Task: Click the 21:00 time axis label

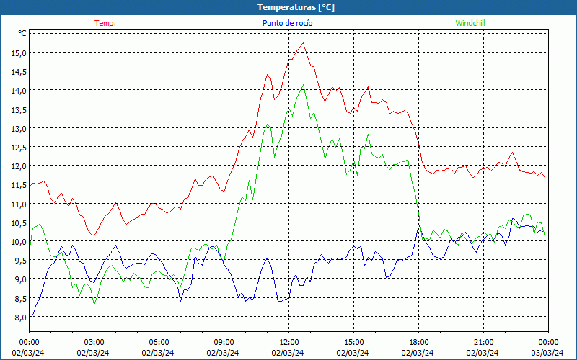Action: pyautogui.click(x=483, y=343)
